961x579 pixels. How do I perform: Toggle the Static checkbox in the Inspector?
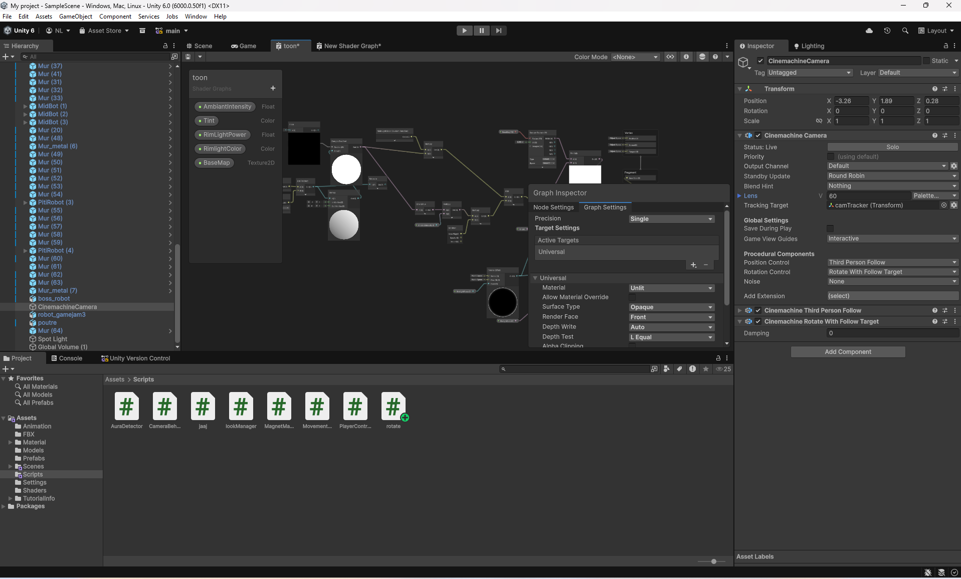point(926,61)
